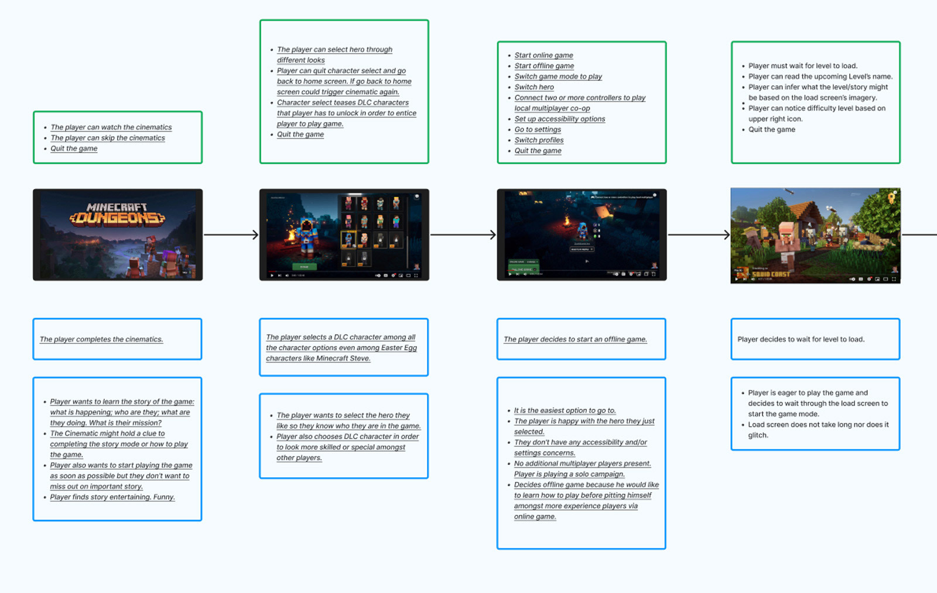Viewport: 937px width, 593px height.
Task: Click the green button in the character select screenshot
Action: (305, 267)
